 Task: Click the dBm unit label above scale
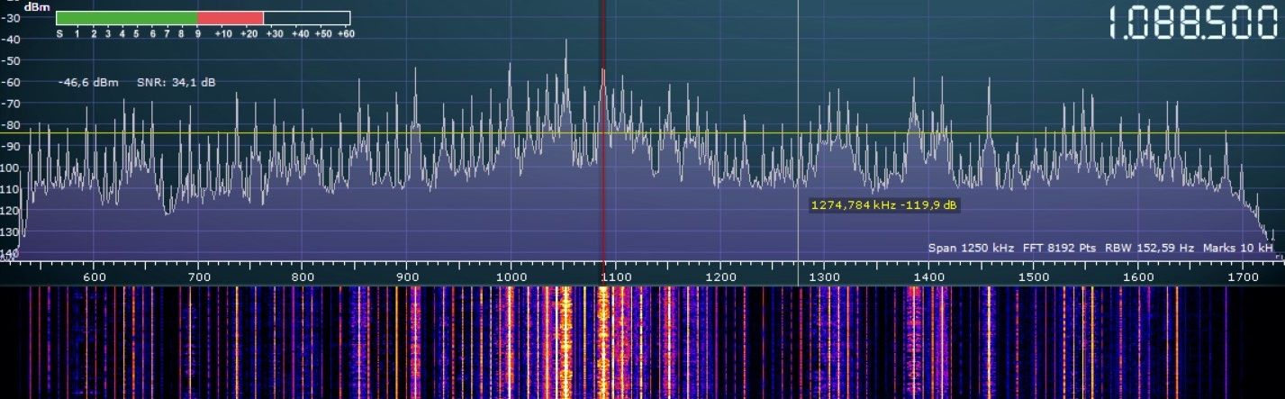click(x=36, y=5)
